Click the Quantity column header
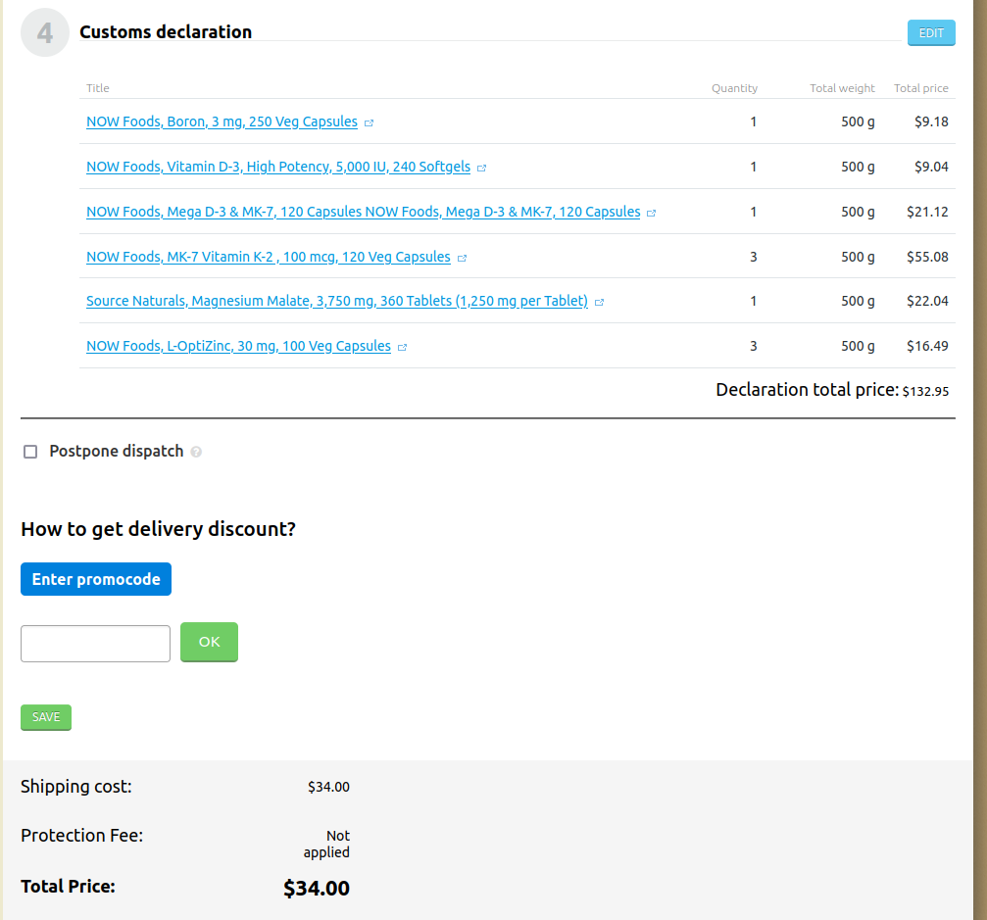The width and height of the screenshot is (987, 920). [734, 88]
